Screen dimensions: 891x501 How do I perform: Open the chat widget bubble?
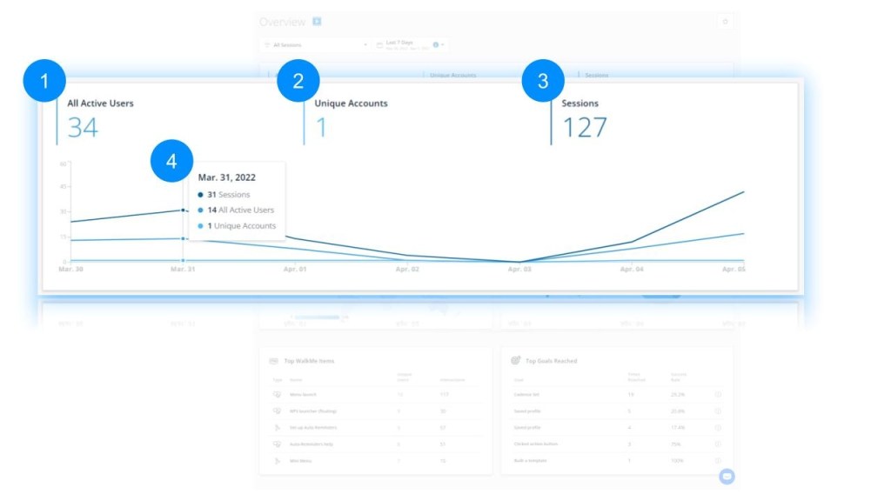tap(727, 476)
